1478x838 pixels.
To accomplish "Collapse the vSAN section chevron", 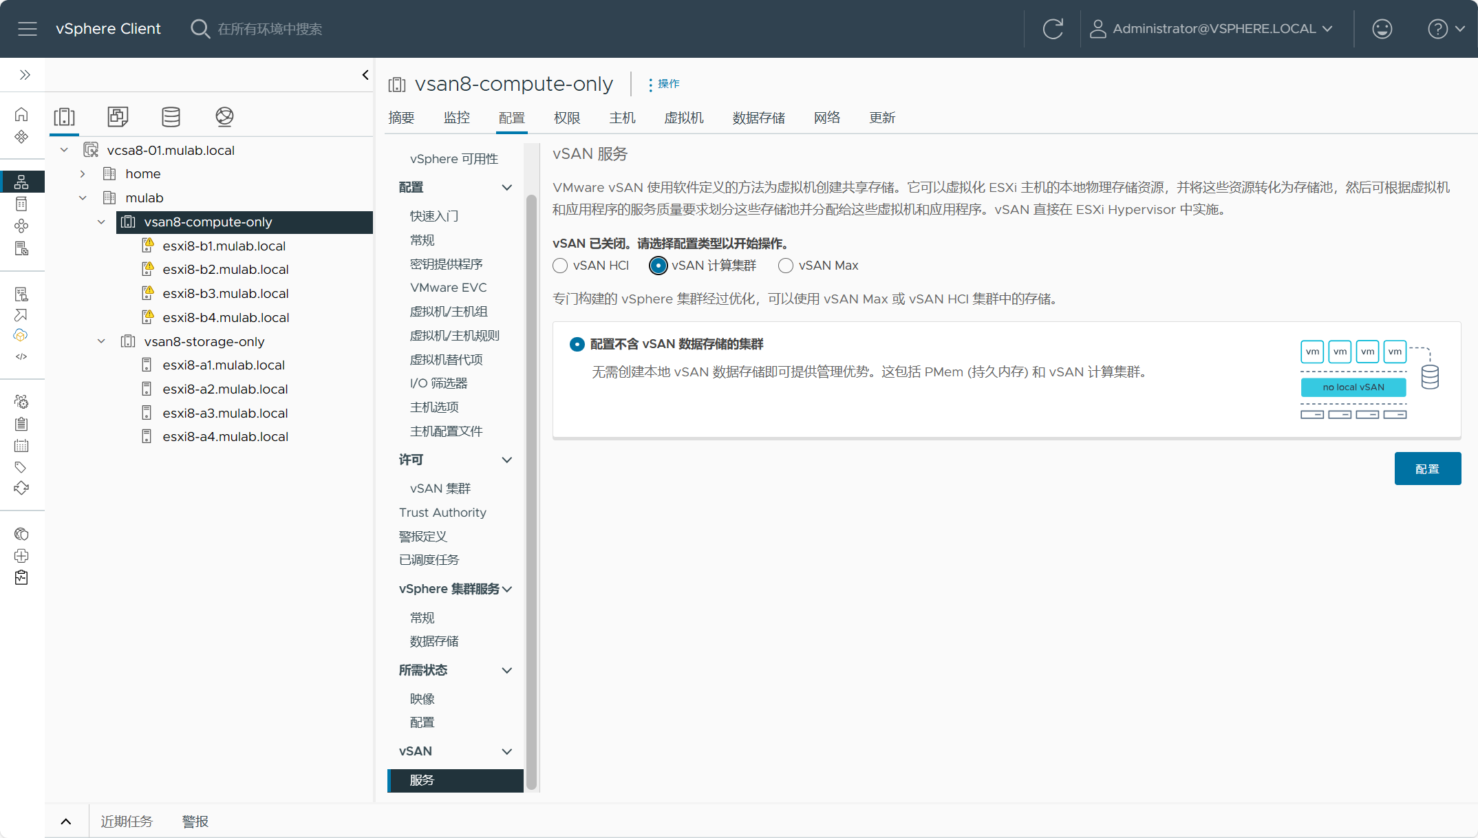I will 507,751.
